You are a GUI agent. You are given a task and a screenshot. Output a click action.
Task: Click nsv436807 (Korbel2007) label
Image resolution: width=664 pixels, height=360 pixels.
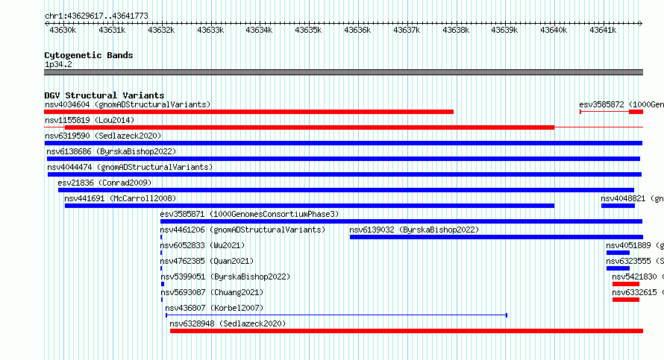click(x=214, y=308)
